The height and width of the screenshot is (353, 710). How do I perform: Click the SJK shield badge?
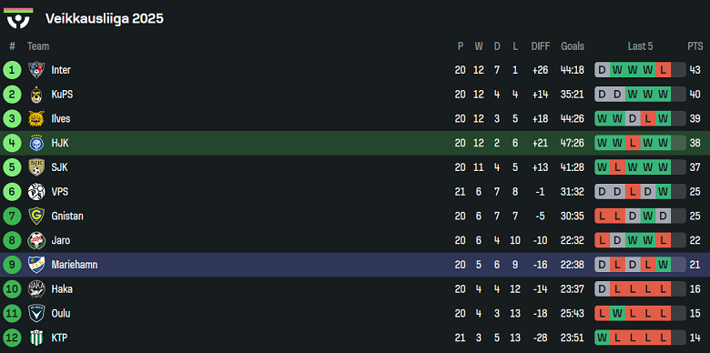36,167
